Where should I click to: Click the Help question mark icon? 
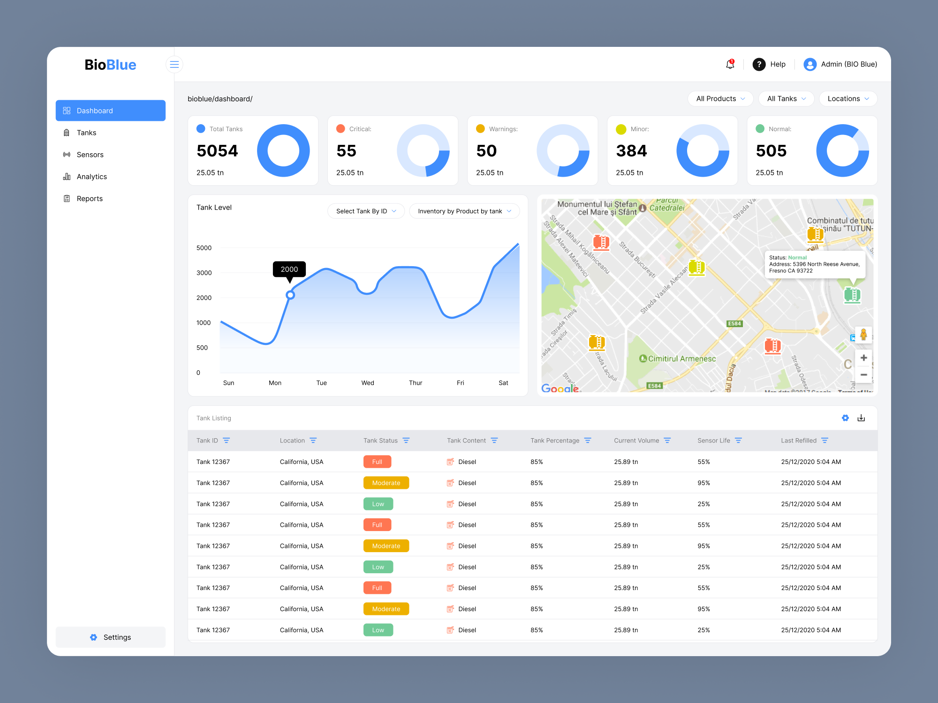(x=759, y=64)
